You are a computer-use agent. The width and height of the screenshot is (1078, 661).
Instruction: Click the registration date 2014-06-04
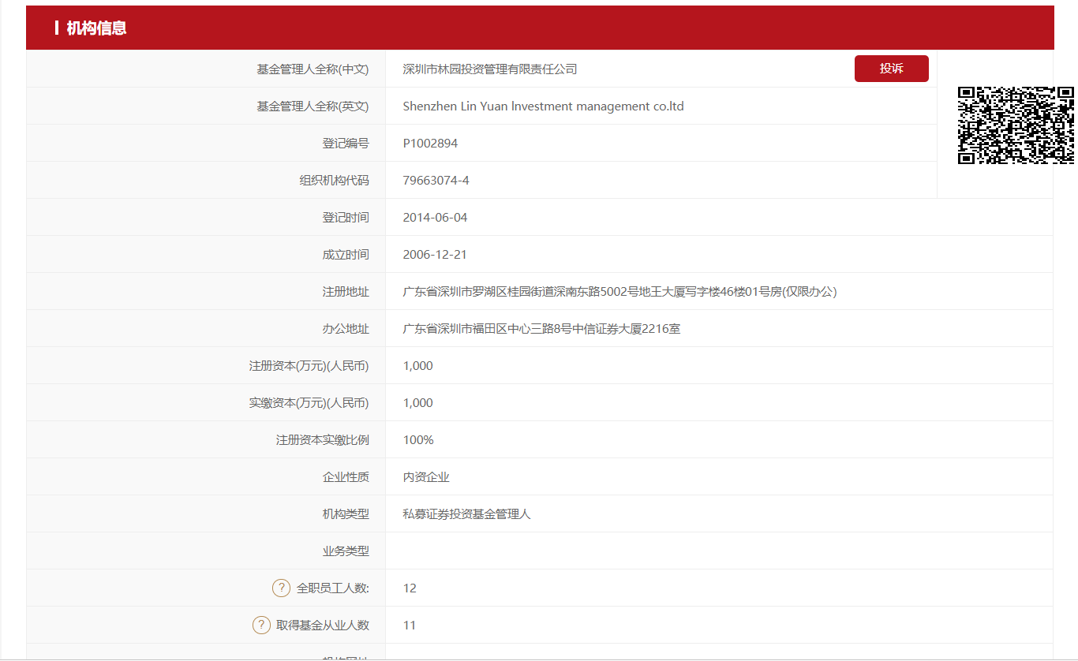(435, 218)
